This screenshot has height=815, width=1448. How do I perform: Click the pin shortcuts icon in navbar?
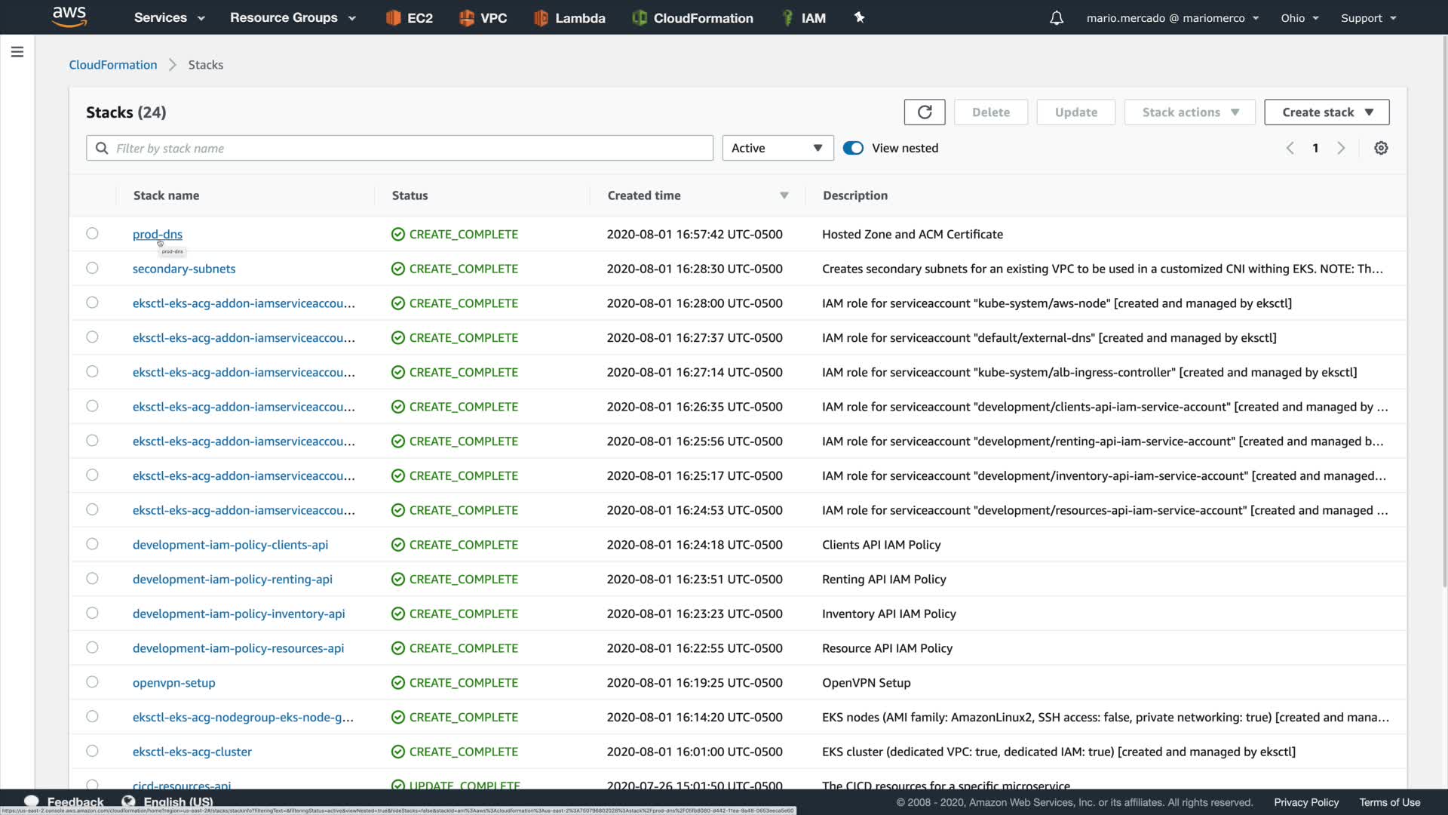tap(859, 17)
